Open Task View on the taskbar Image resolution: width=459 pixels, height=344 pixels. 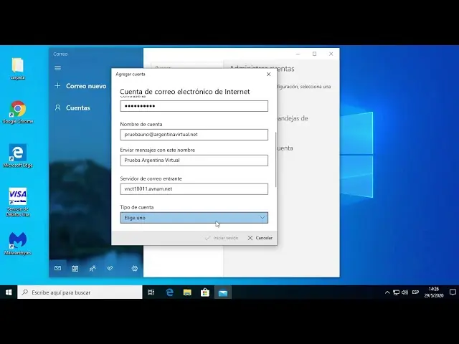coord(151,292)
